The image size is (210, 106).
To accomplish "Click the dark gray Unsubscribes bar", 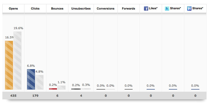I will tap(76, 89).
